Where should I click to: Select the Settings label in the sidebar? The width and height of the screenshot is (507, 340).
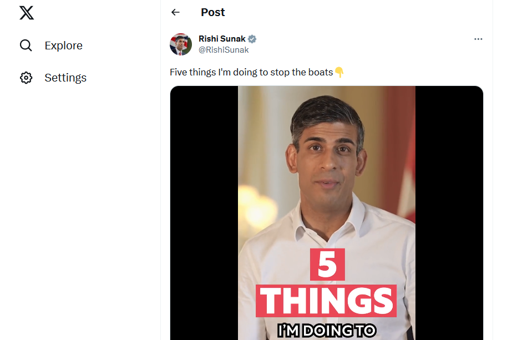point(65,78)
